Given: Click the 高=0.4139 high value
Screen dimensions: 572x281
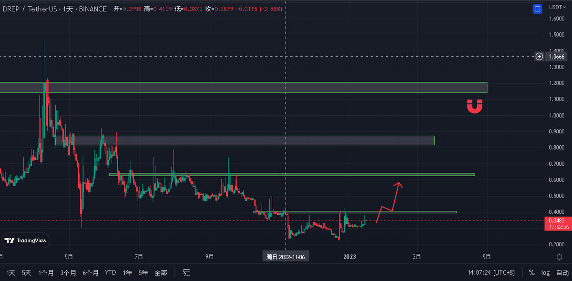Looking at the screenshot, I should [x=157, y=9].
